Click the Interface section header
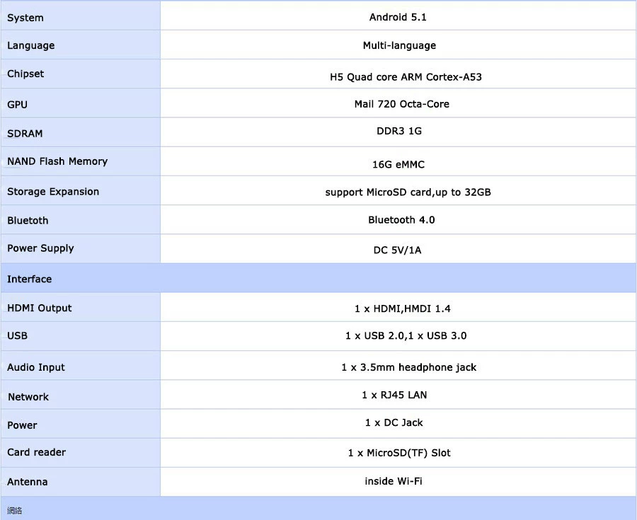 coord(318,278)
